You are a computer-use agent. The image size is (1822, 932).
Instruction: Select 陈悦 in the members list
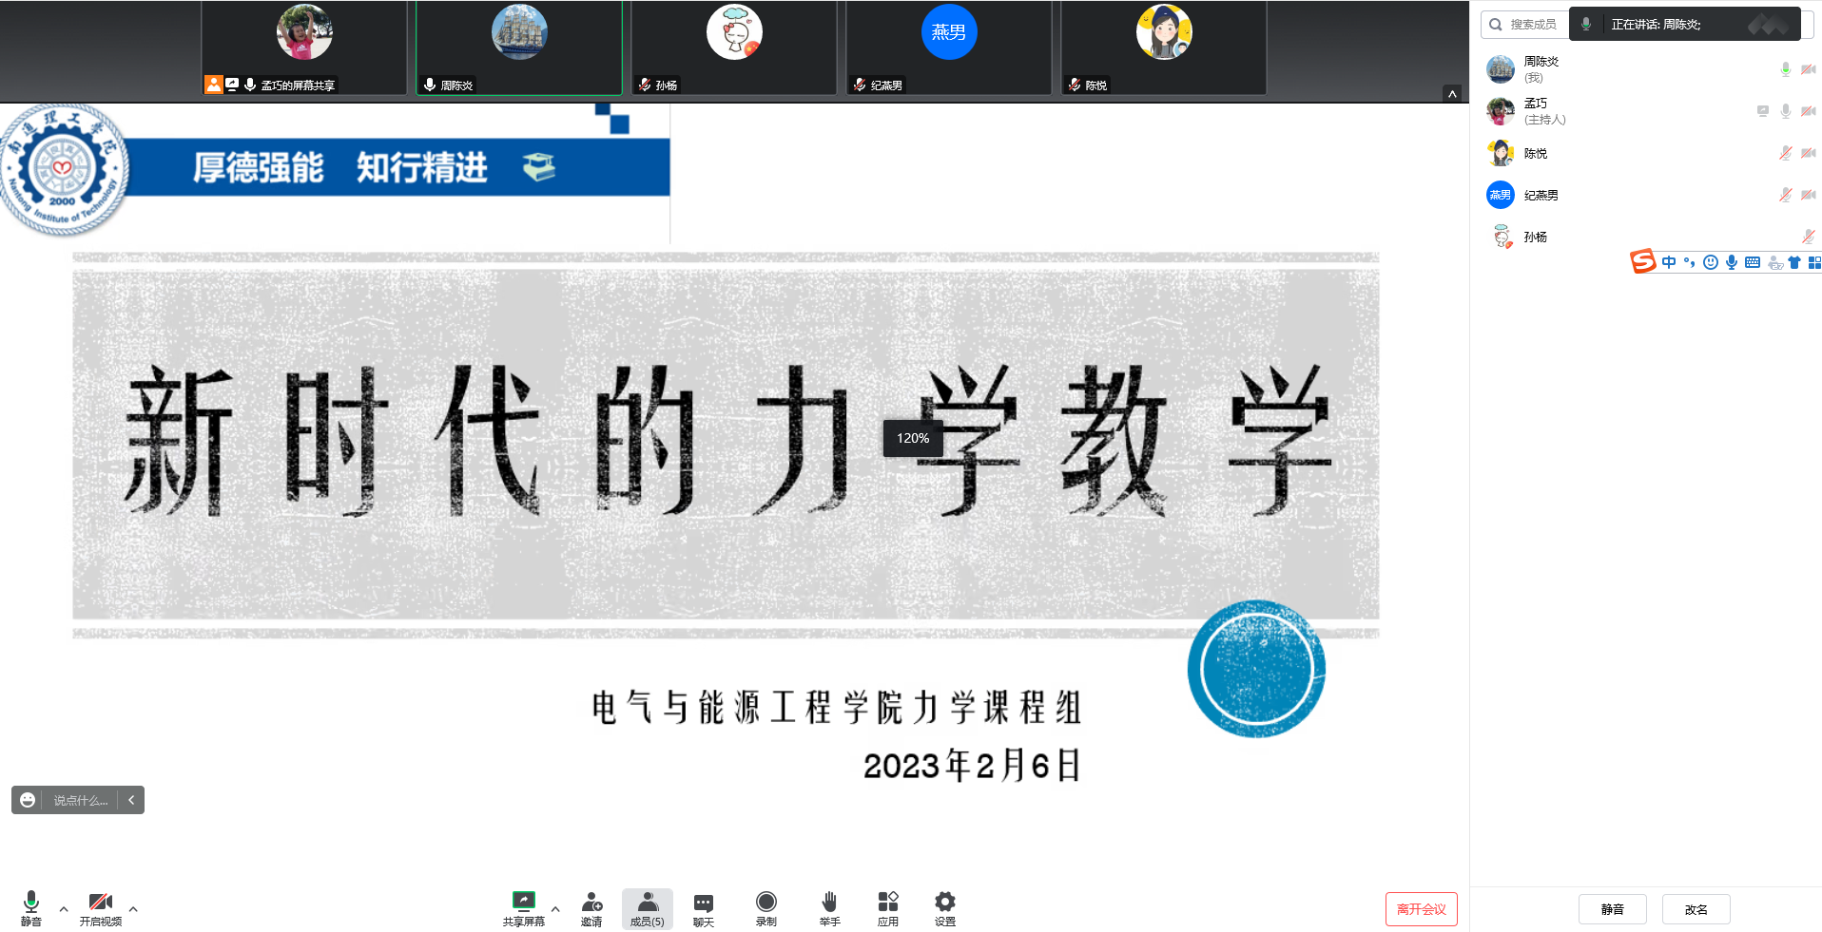point(1535,154)
